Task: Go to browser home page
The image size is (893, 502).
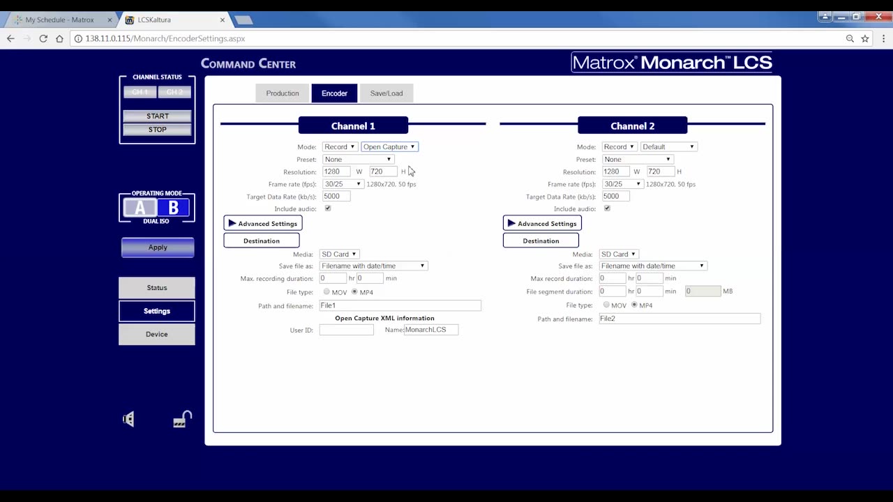Action: pyautogui.click(x=59, y=38)
